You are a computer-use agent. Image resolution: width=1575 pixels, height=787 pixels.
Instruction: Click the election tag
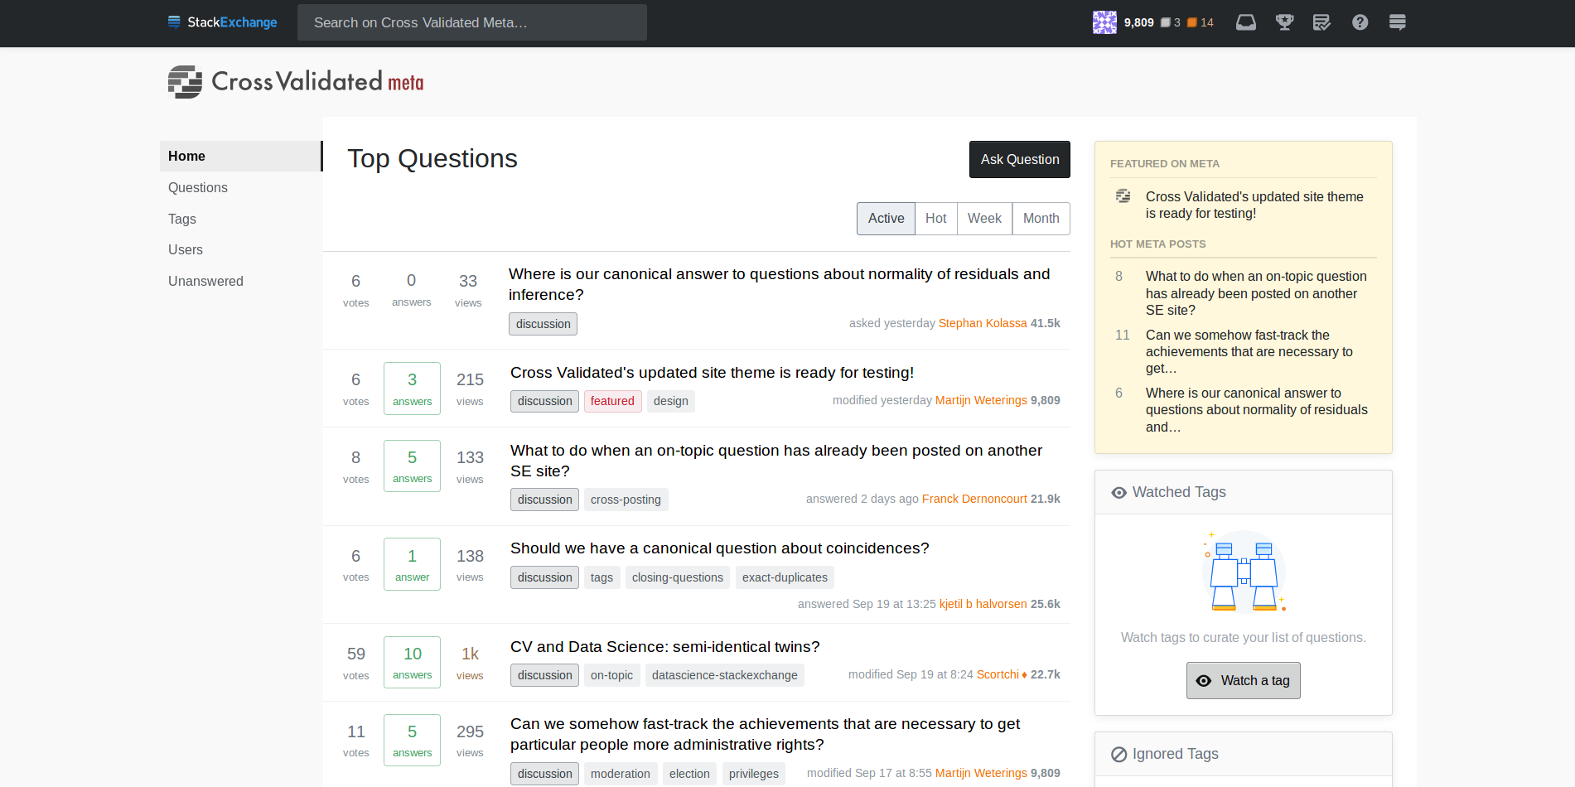[x=689, y=774]
